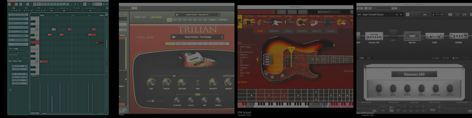Viewport: 472px width, 118px height.
Task: Open the Play Style tab in MODO BASS
Action: pyautogui.click(x=274, y=31)
